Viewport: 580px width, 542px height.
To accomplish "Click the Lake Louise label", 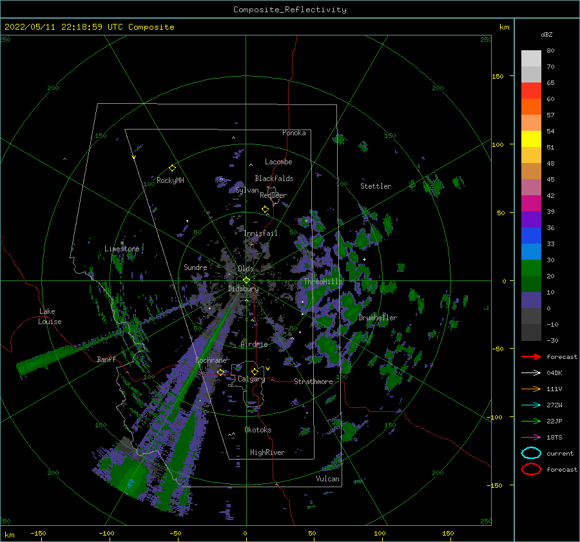I will (50, 316).
